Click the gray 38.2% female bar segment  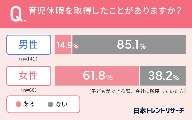163,76
